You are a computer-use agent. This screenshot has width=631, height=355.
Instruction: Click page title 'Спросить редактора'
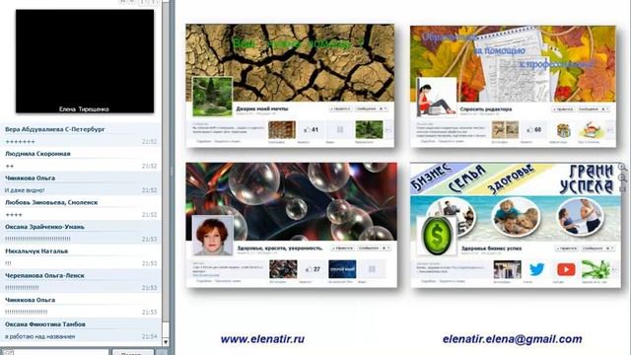[x=486, y=108]
